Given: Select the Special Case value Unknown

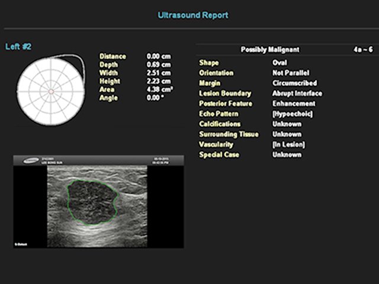Looking at the screenshot, I should (x=287, y=155).
